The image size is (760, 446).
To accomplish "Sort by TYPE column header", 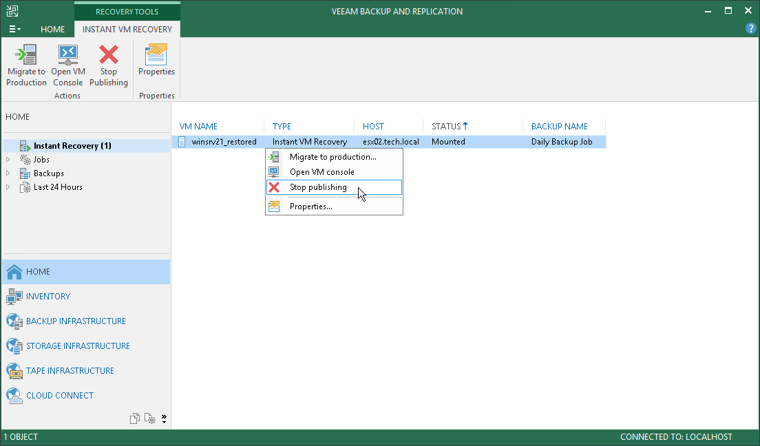I will coord(282,127).
